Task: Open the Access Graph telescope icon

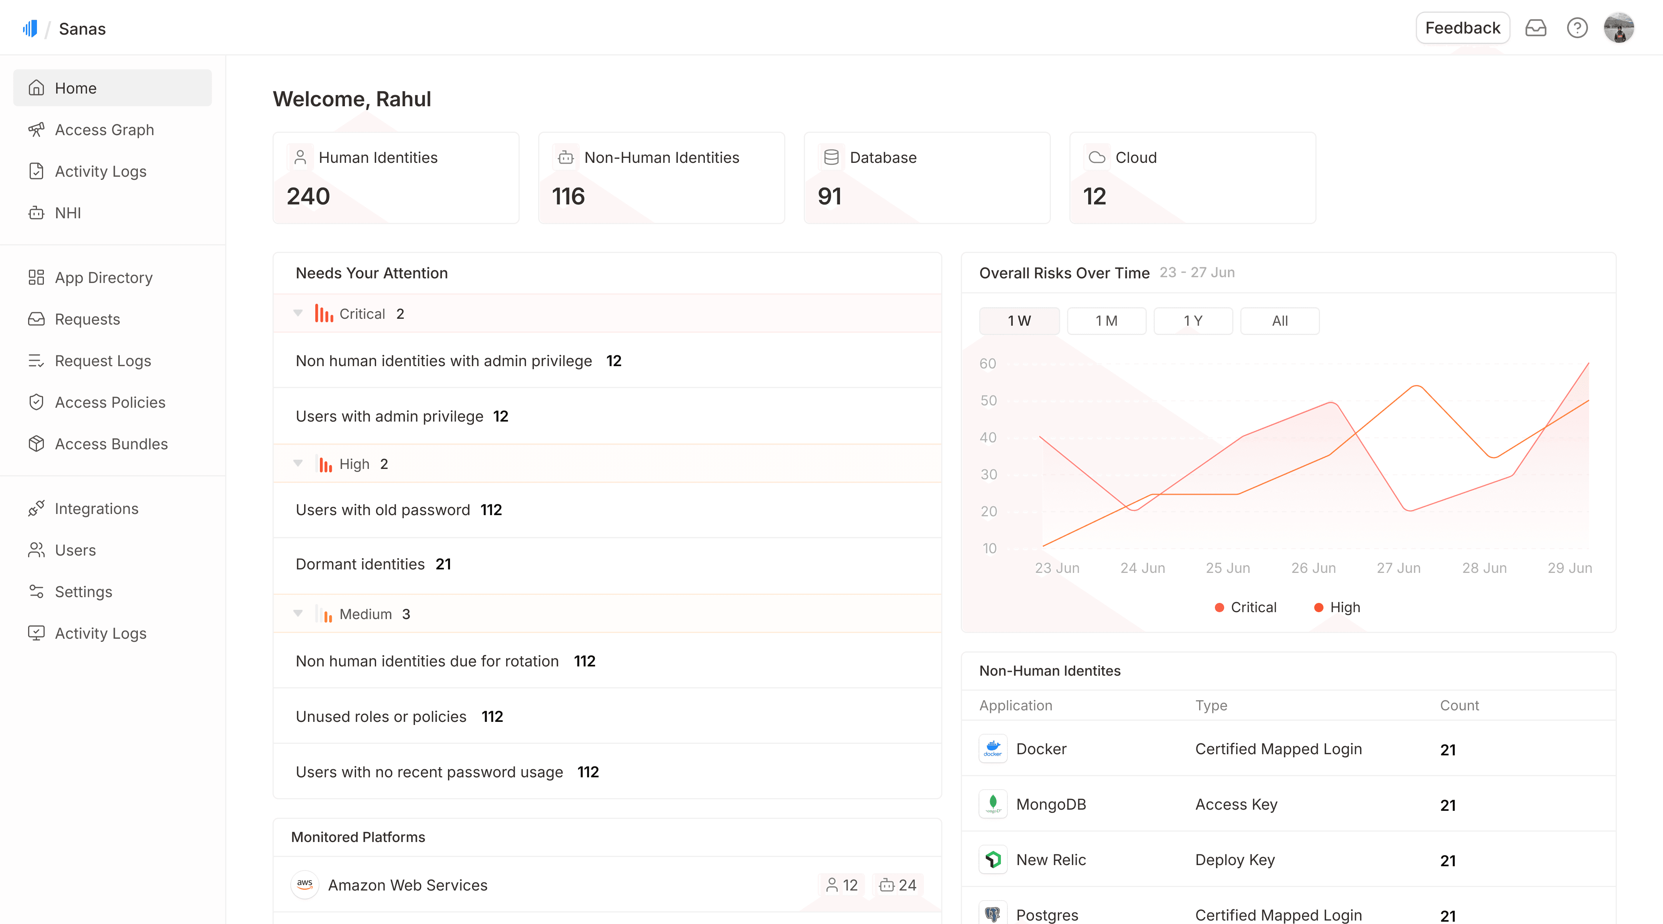Action: (x=36, y=130)
